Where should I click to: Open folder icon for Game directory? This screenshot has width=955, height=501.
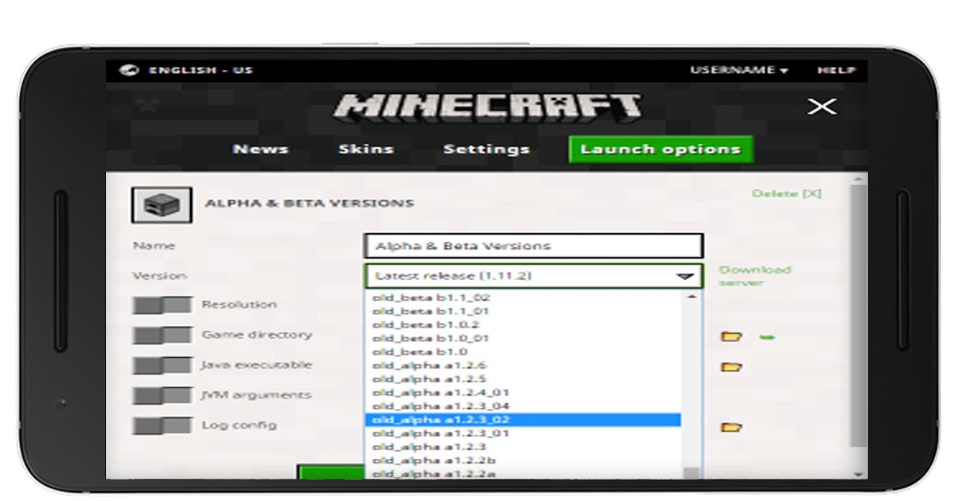pos(731,337)
